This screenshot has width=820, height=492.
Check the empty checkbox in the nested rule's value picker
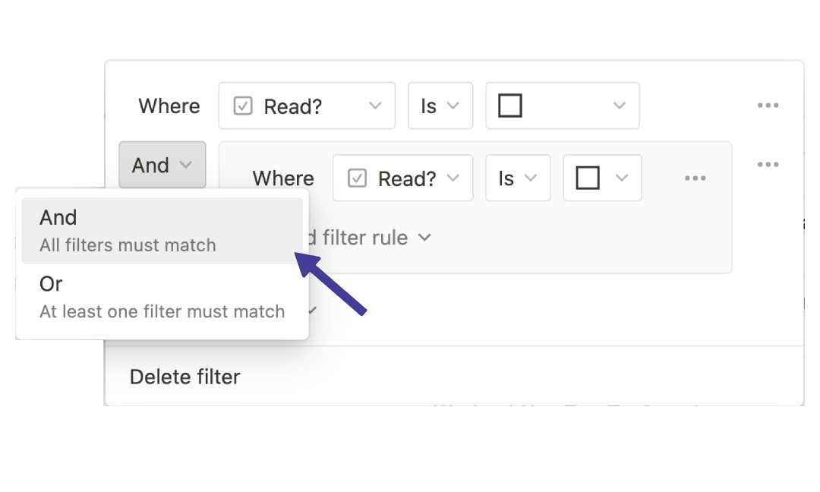(588, 178)
